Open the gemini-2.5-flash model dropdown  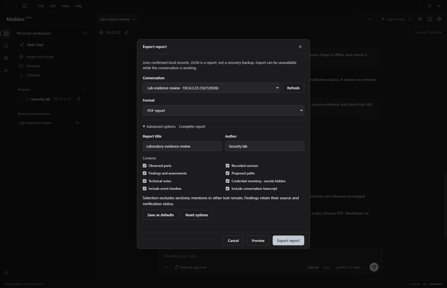tap(351, 267)
